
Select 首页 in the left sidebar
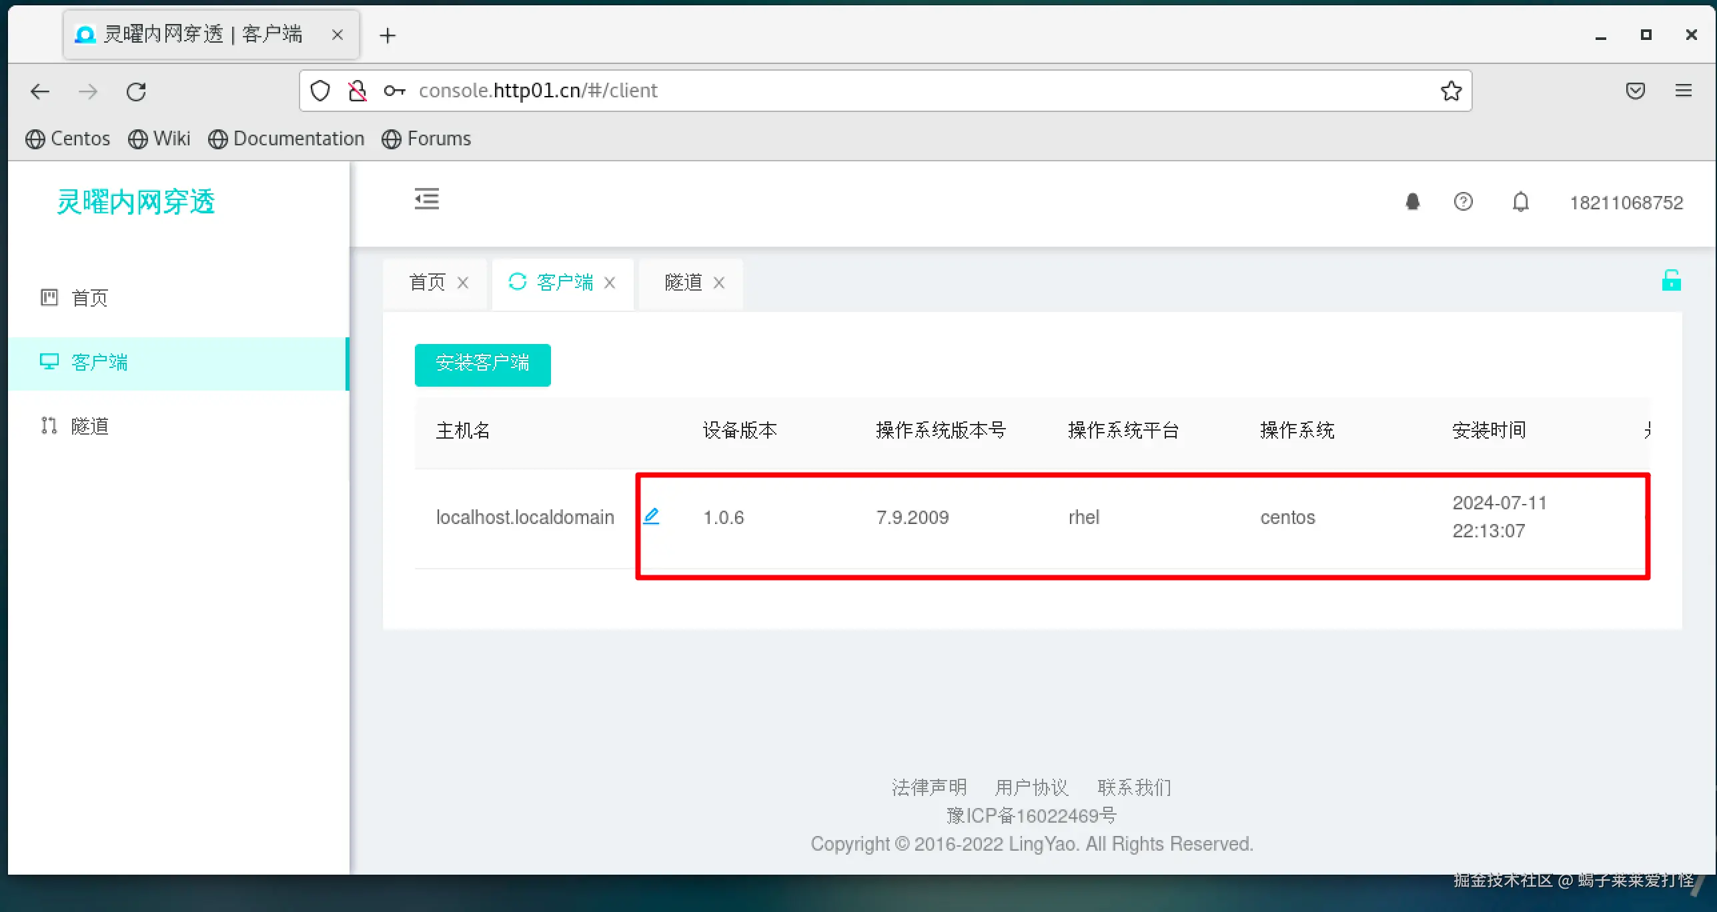[89, 298]
